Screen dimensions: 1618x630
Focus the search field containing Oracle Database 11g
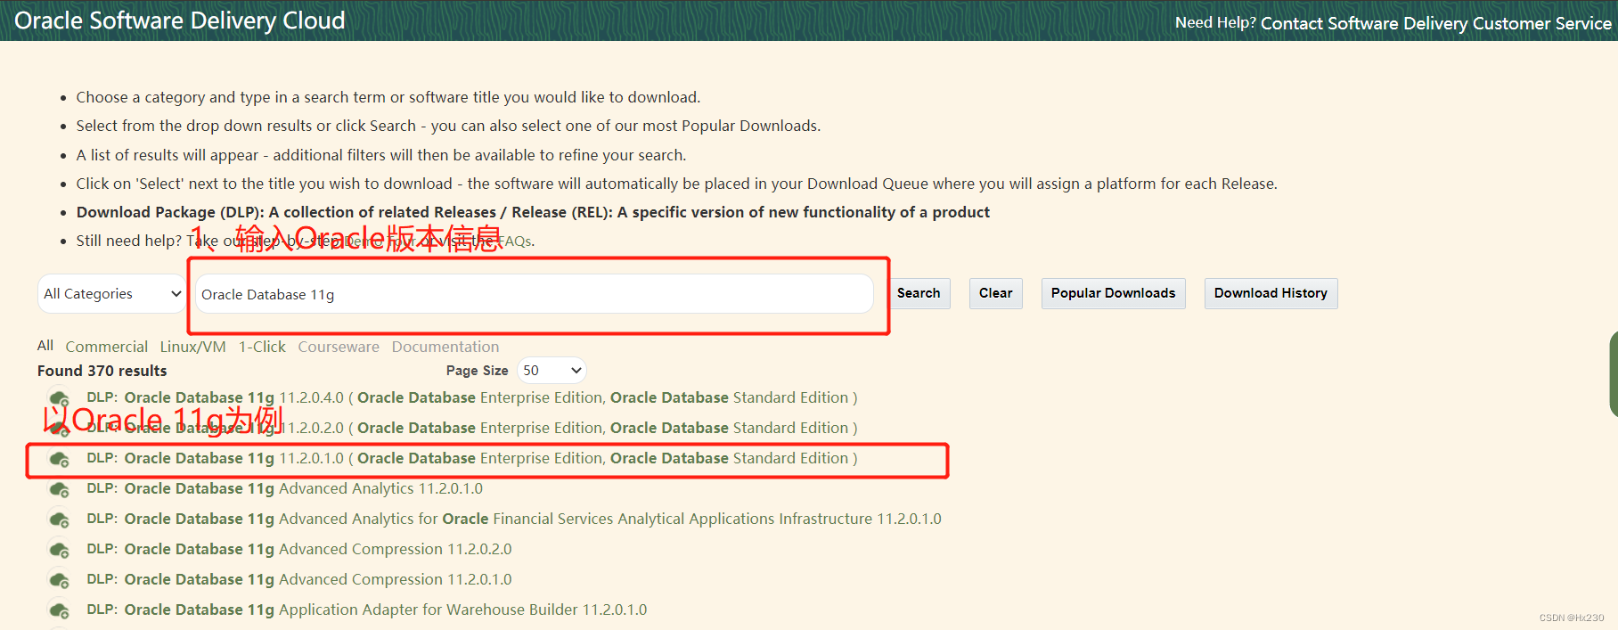(x=534, y=294)
